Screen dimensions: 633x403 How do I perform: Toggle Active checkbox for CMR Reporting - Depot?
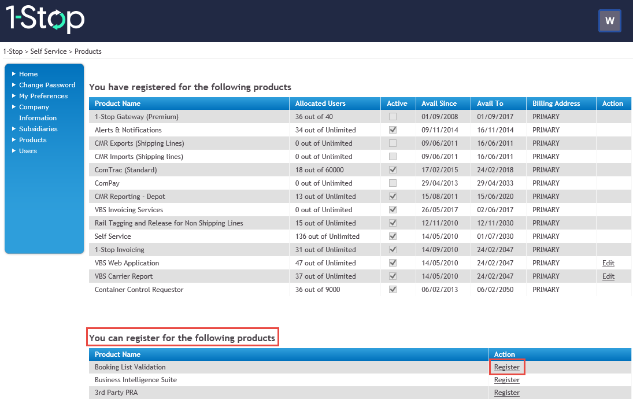393,197
